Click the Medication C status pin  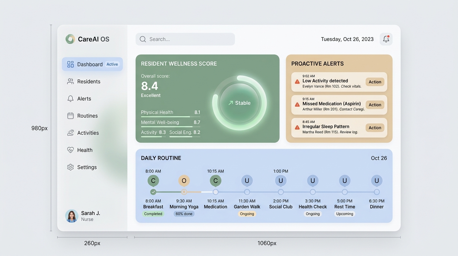pos(215,181)
